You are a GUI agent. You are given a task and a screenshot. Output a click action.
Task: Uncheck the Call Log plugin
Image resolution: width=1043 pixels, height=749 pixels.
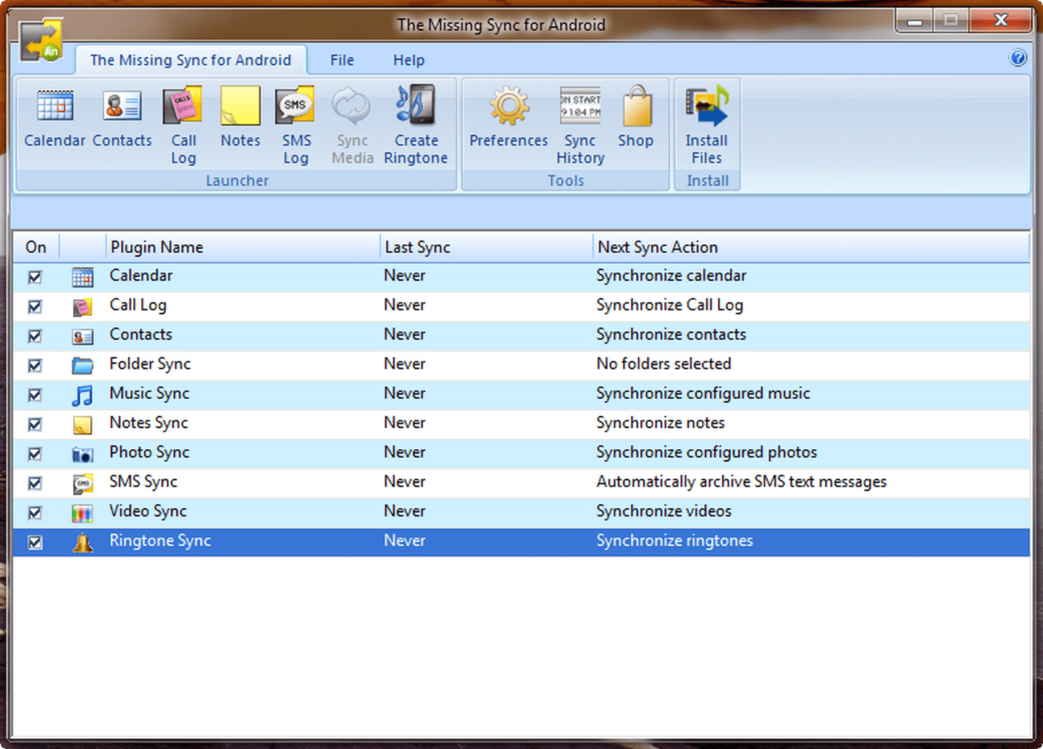click(35, 306)
